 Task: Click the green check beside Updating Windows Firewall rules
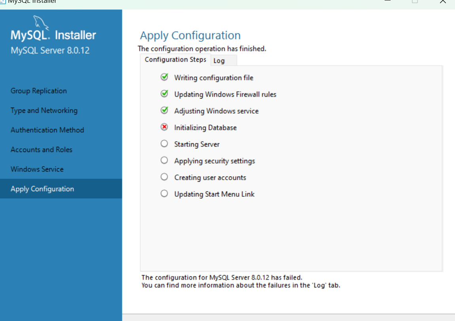pyautogui.click(x=164, y=93)
